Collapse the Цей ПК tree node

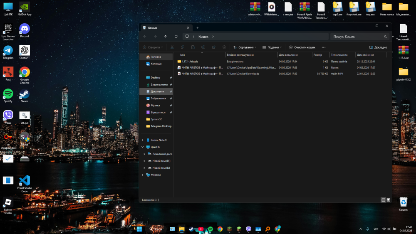(x=142, y=147)
